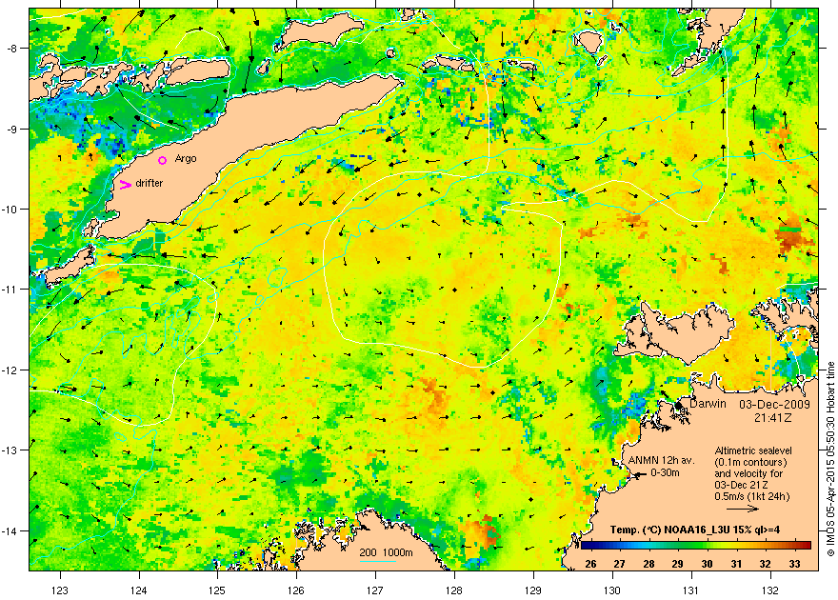838x600 pixels.
Task: Click the '200 1000m' isobath legend text
Action: [x=386, y=552]
